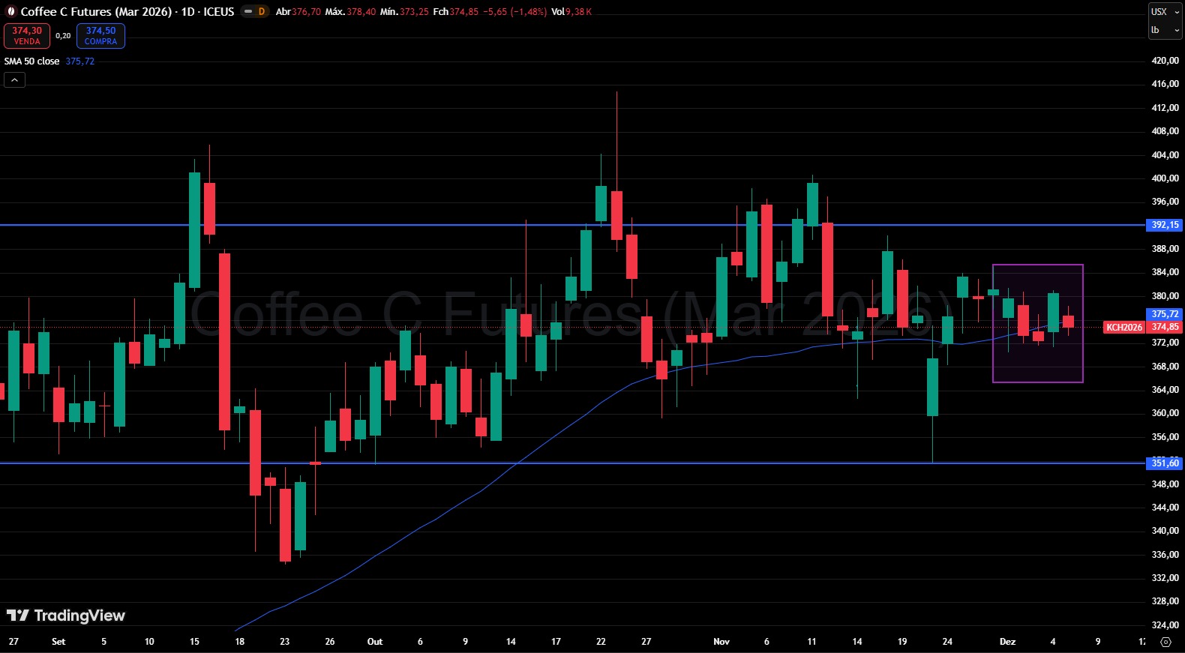
Task: Click the coffee bean symbol logo icon
Action: tap(11, 11)
